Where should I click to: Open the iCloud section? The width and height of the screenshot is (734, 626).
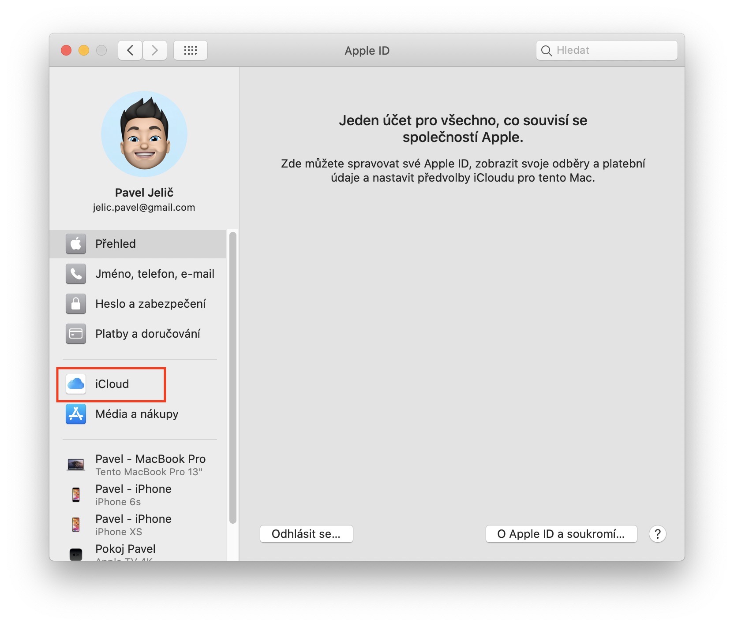point(138,384)
